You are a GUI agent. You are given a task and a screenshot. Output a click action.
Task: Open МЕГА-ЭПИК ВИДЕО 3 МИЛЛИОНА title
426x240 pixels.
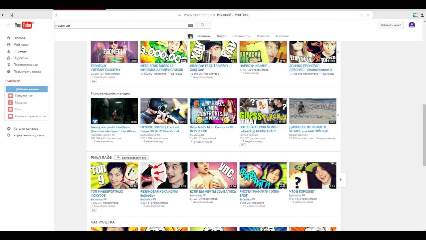click(162, 68)
